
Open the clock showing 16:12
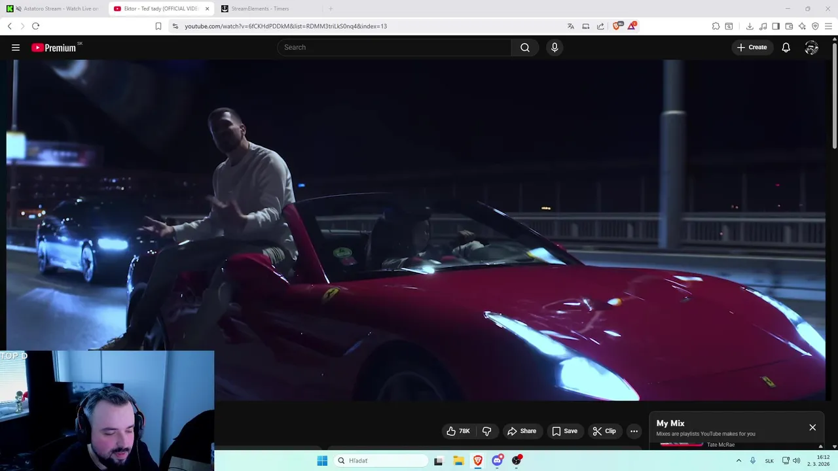click(819, 461)
